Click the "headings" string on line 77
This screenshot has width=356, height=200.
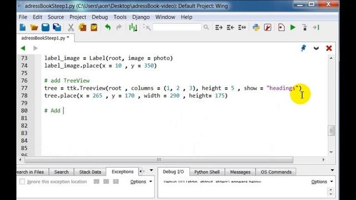(x=283, y=88)
